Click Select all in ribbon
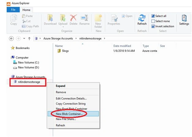This screenshot has height=137, width=192. 159,16
